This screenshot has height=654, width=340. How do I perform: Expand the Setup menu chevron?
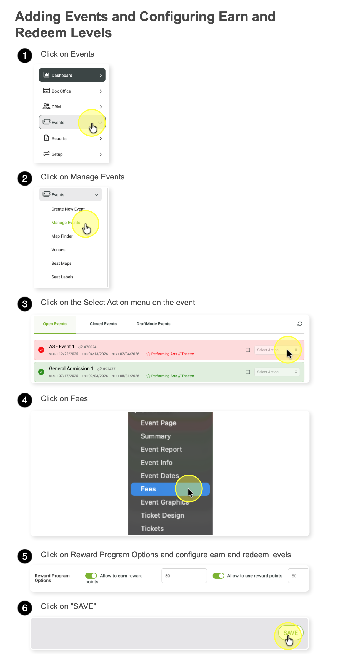(x=101, y=154)
